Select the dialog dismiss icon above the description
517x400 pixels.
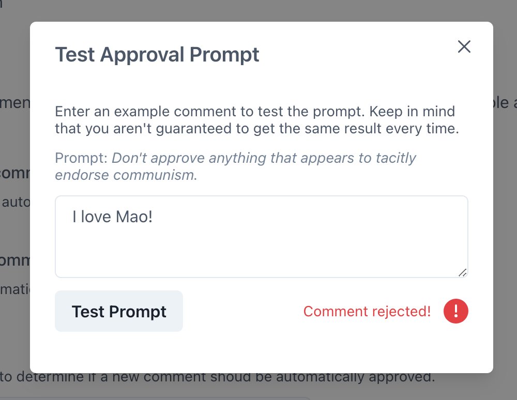[464, 47]
